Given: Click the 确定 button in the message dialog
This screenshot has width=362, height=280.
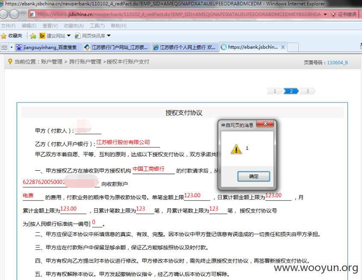Looking at the screenshot, I should click(x=253, y=176).
